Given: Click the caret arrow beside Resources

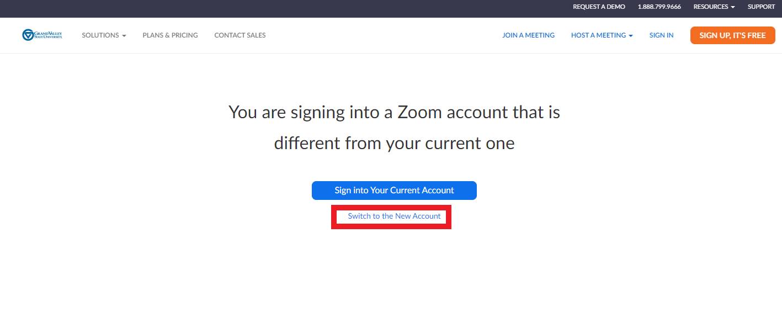Looking at the screenshot, I should point(733,7).
